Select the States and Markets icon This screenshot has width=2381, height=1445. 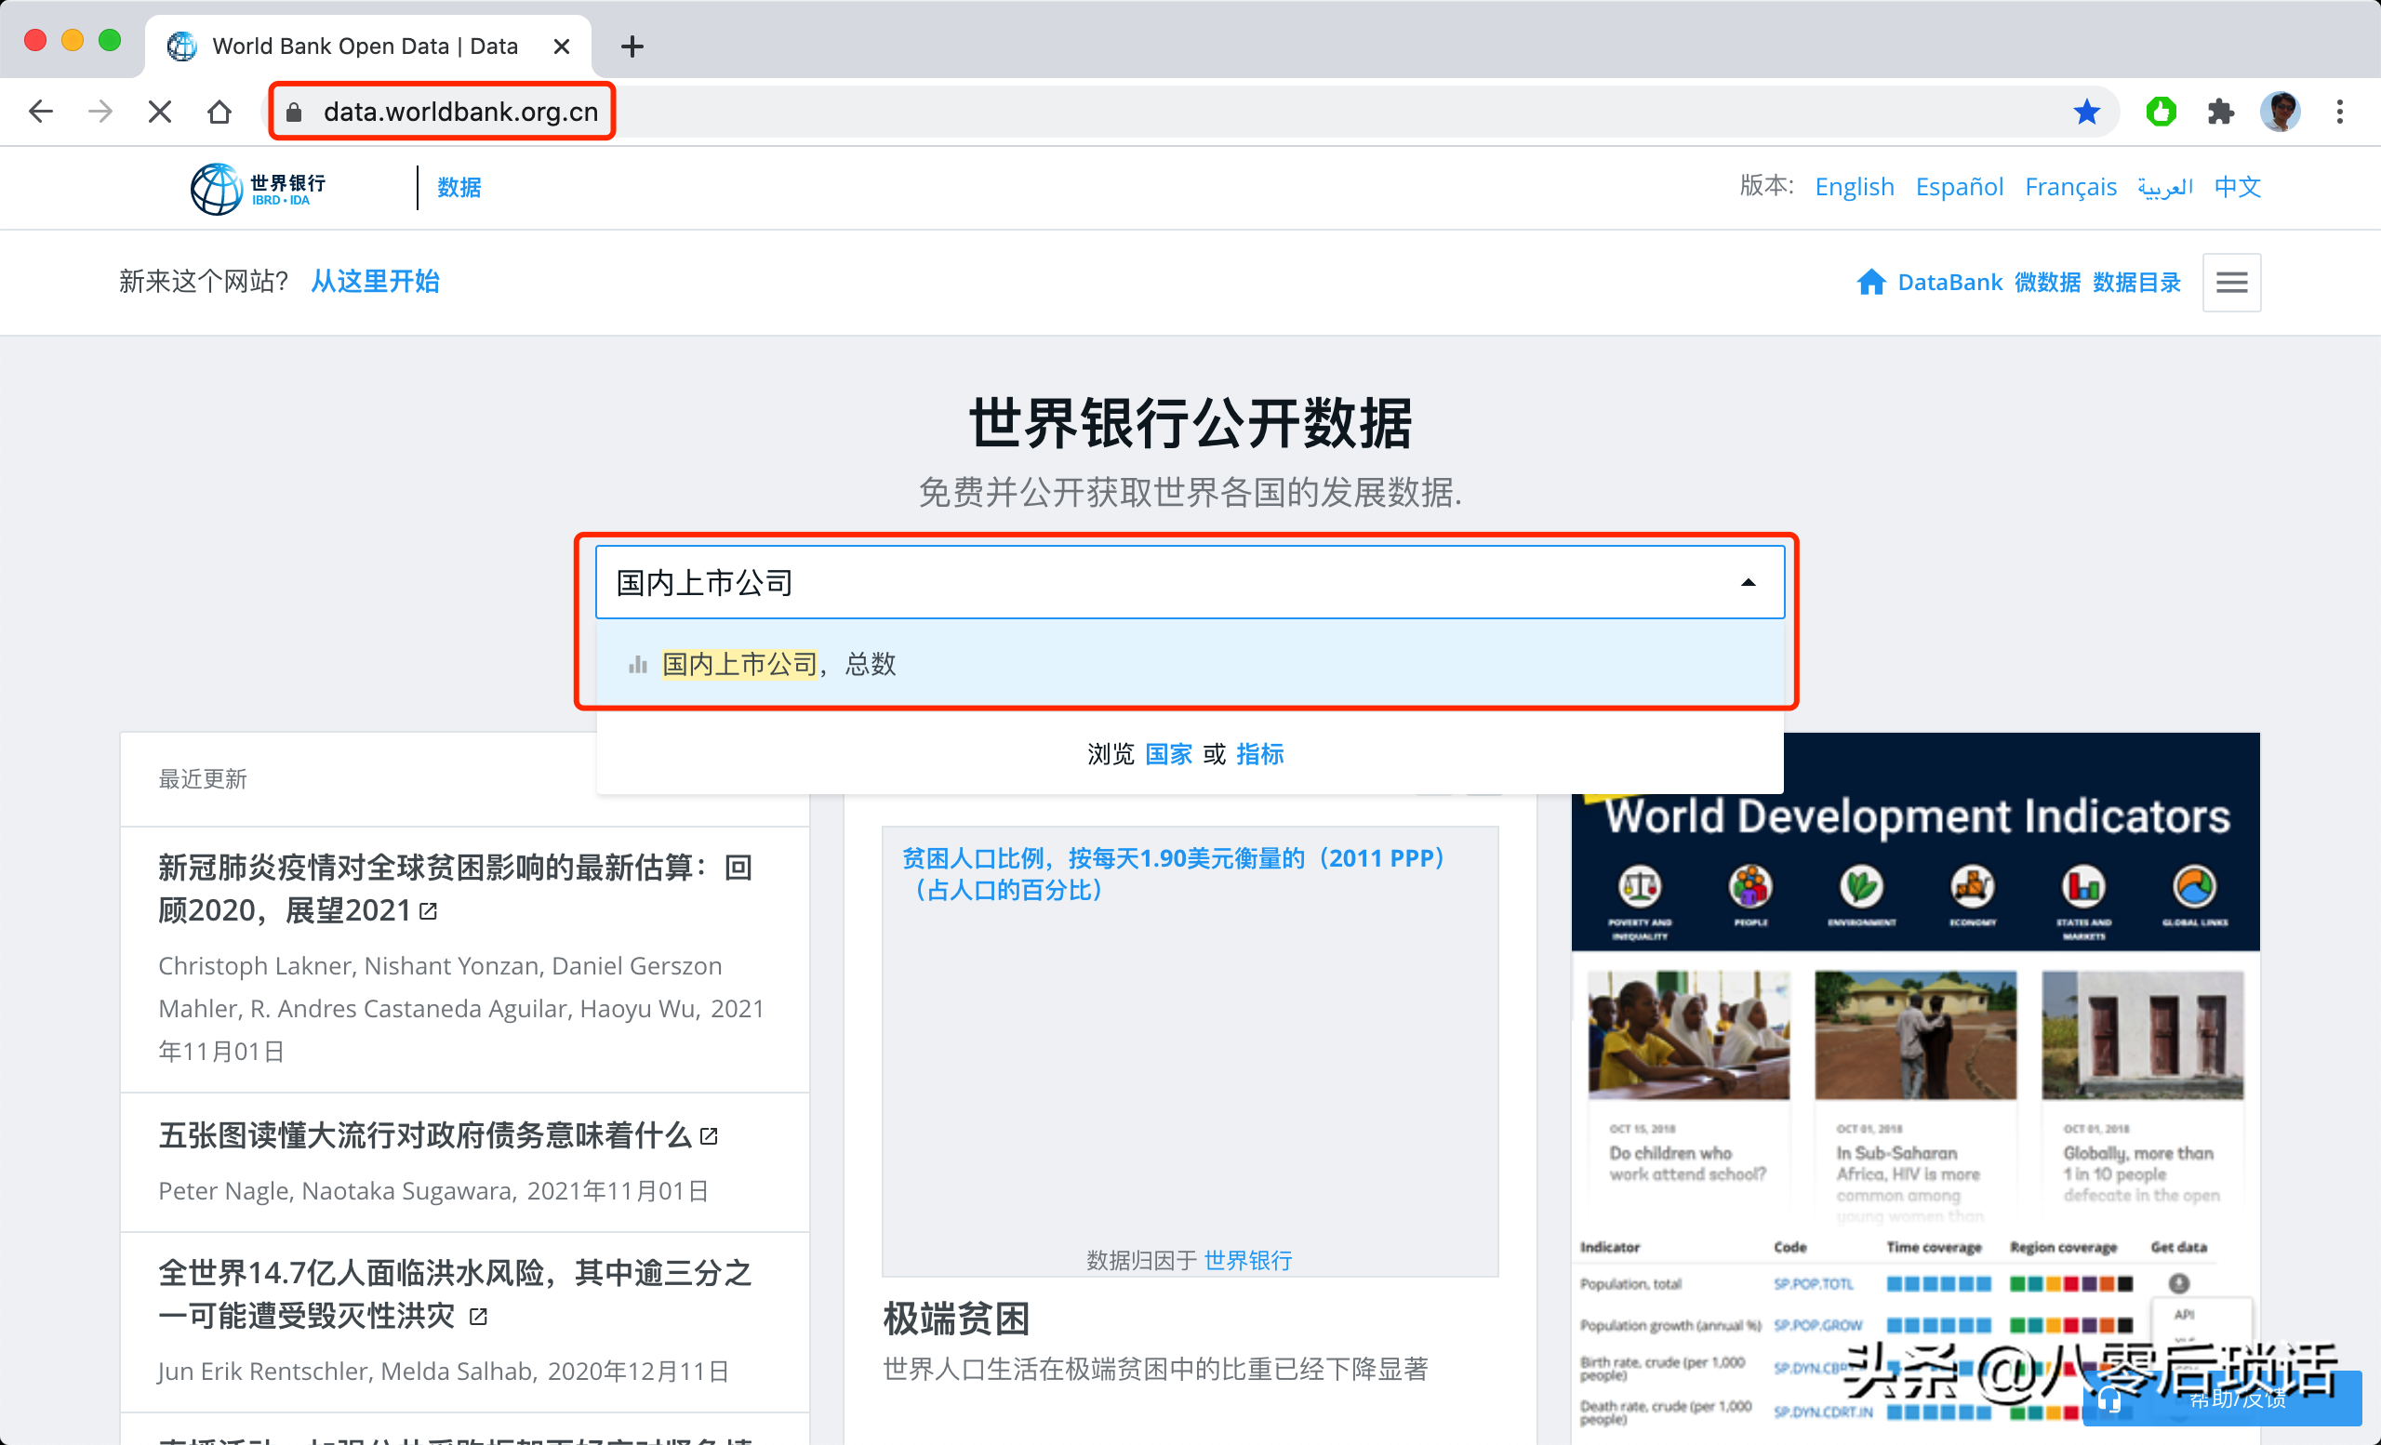click(2083, 887)
